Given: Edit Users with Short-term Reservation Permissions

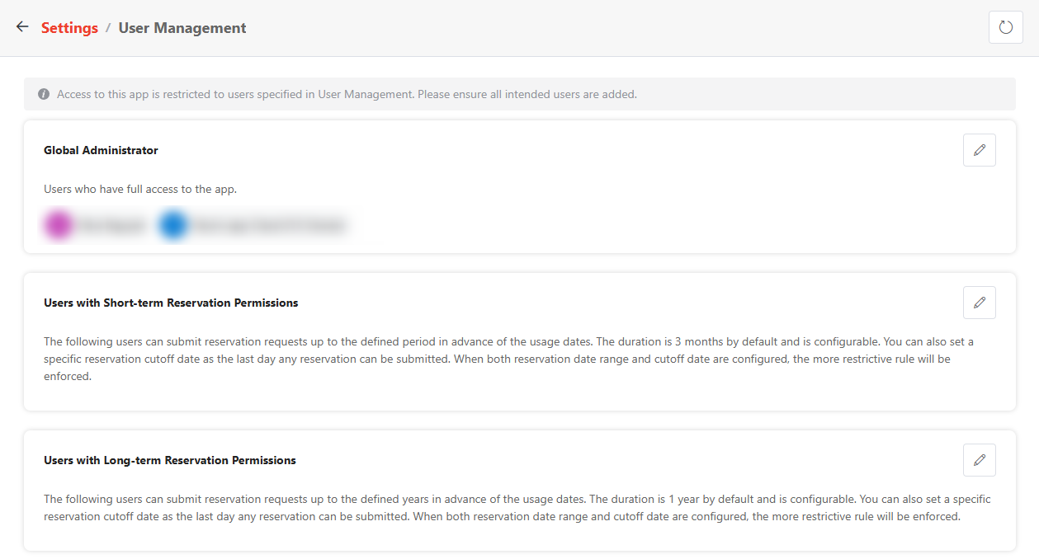Looking at the screenshot, I should coord(979,303).
